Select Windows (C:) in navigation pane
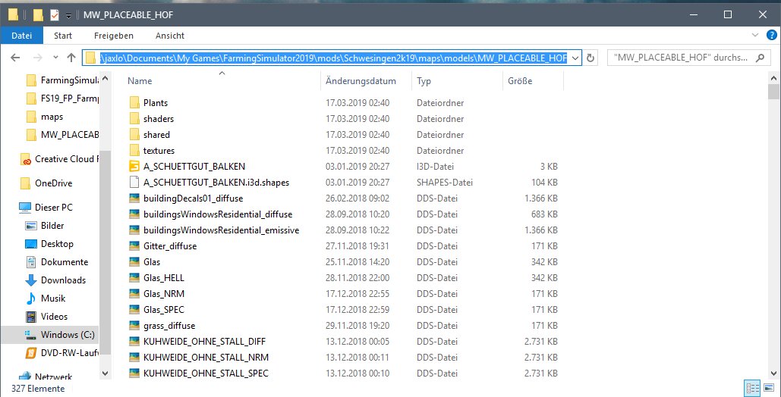Image resolution: width=781 pixels, height=397 pixels. tap(62, 335)
